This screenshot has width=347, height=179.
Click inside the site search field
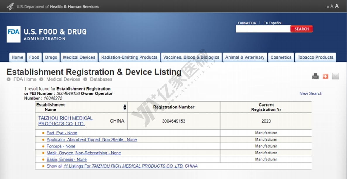click(263, 29)
